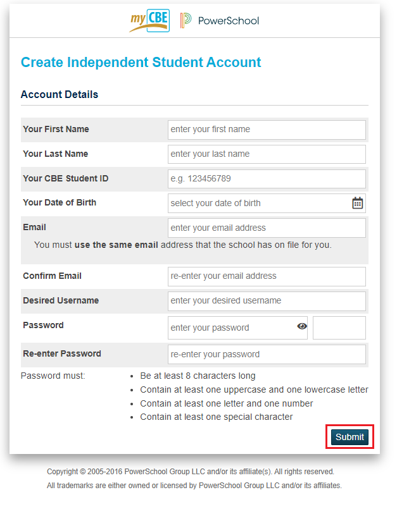397x509 pixels.
Task: Click the CBE Student ID input
Action: [267, 179]
